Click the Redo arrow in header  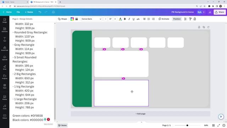pyautogui.click(x=46, y=12)
